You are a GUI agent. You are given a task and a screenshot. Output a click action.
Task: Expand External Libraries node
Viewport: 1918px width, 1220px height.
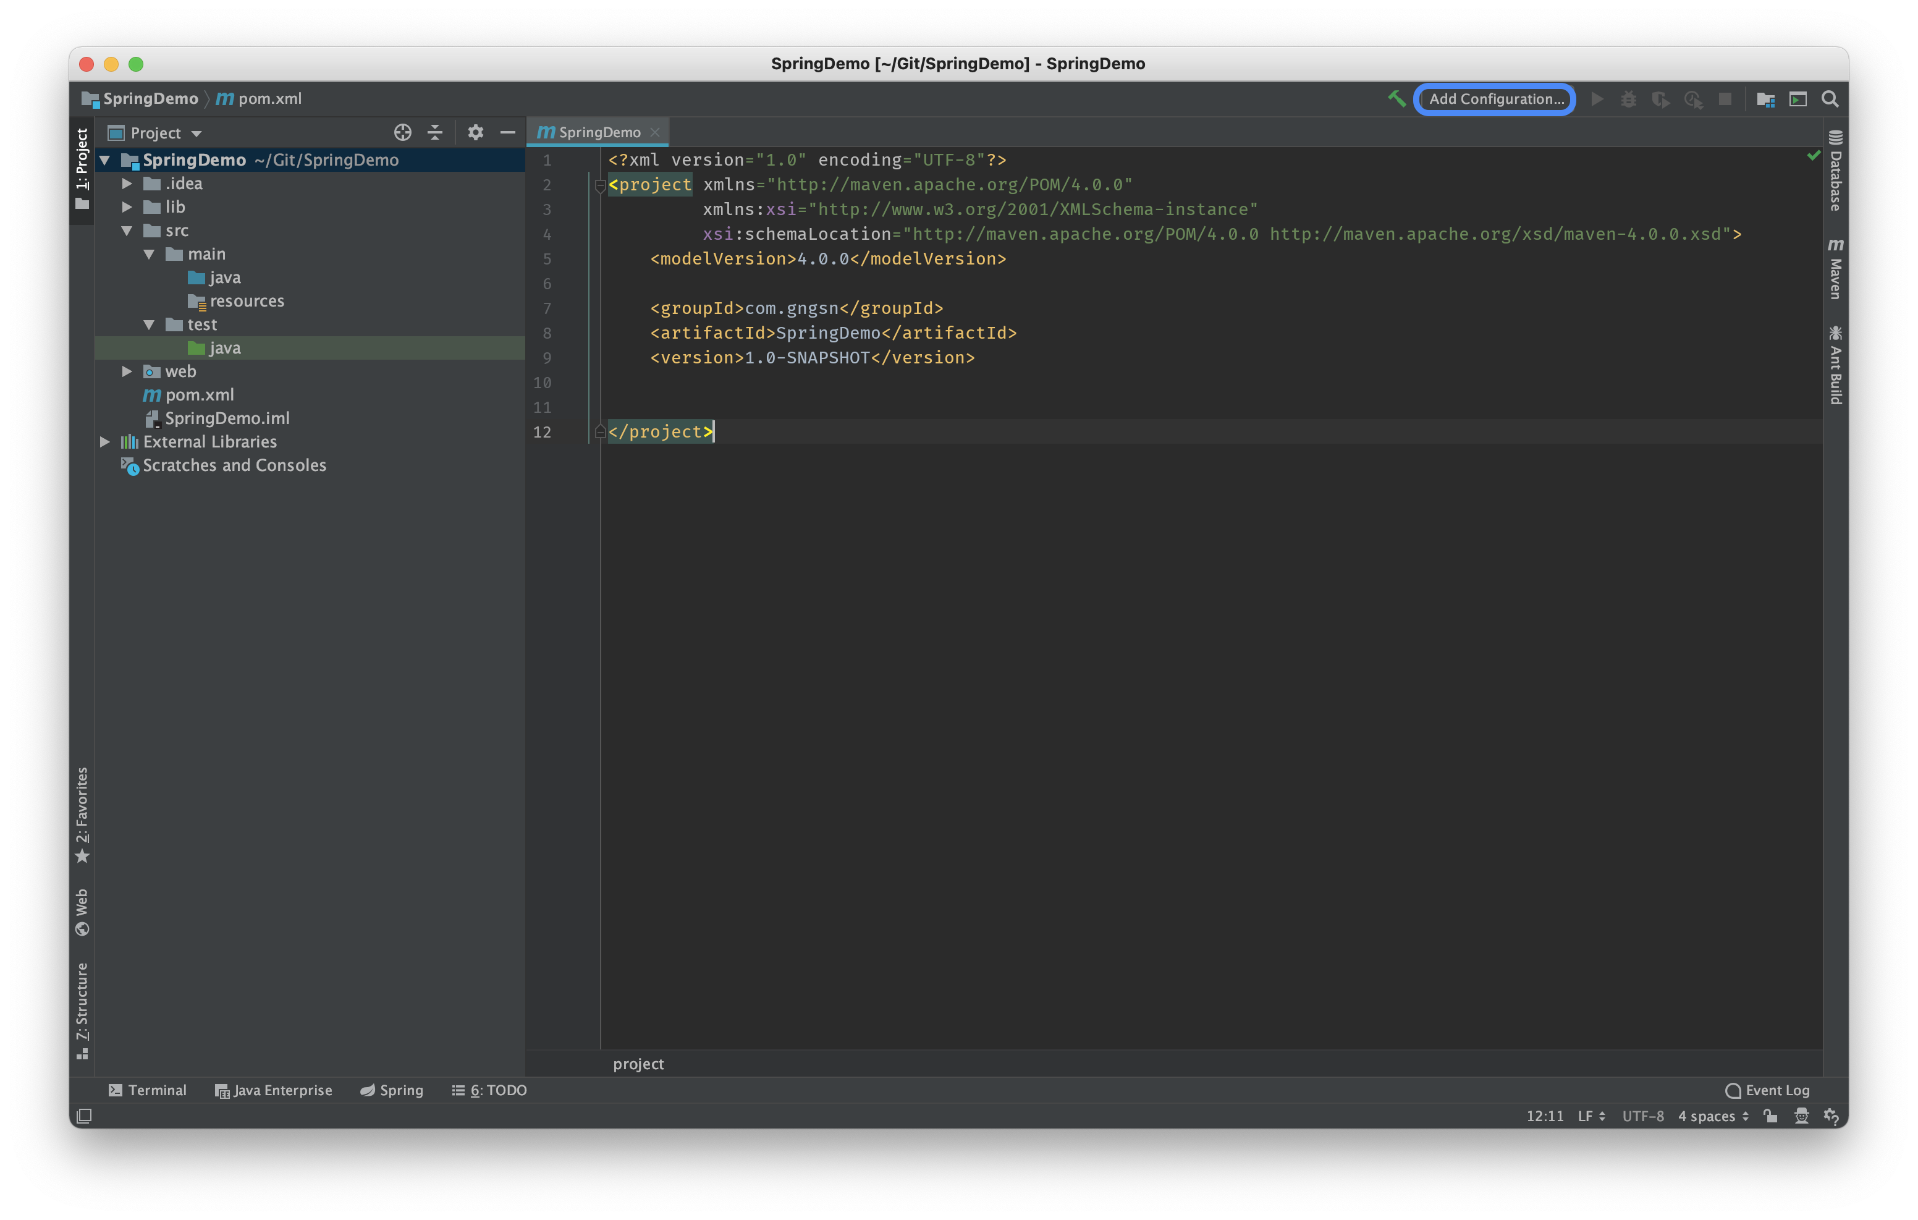[x=104, y=441]
